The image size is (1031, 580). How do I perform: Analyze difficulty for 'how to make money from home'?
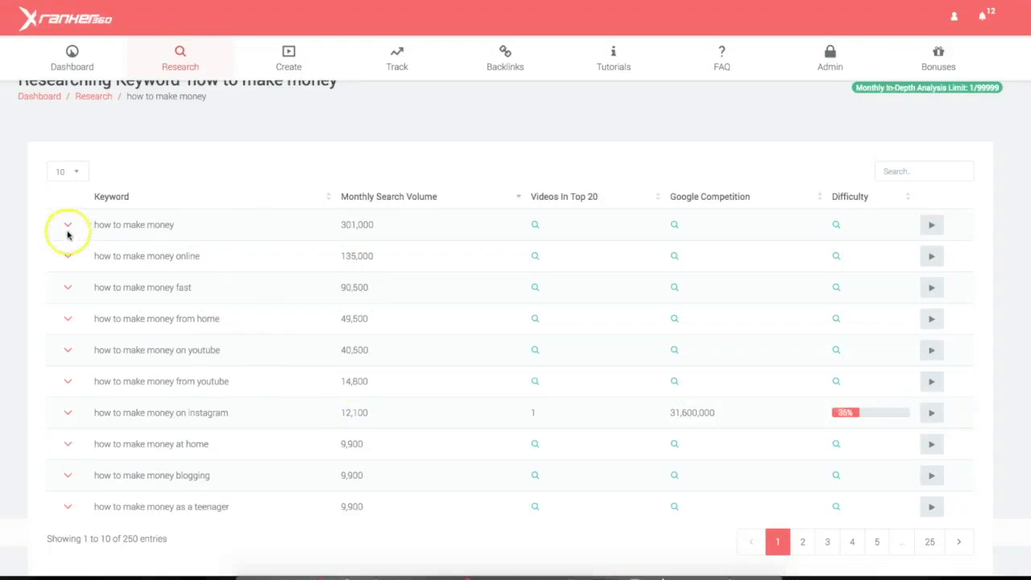pos(836,319)
